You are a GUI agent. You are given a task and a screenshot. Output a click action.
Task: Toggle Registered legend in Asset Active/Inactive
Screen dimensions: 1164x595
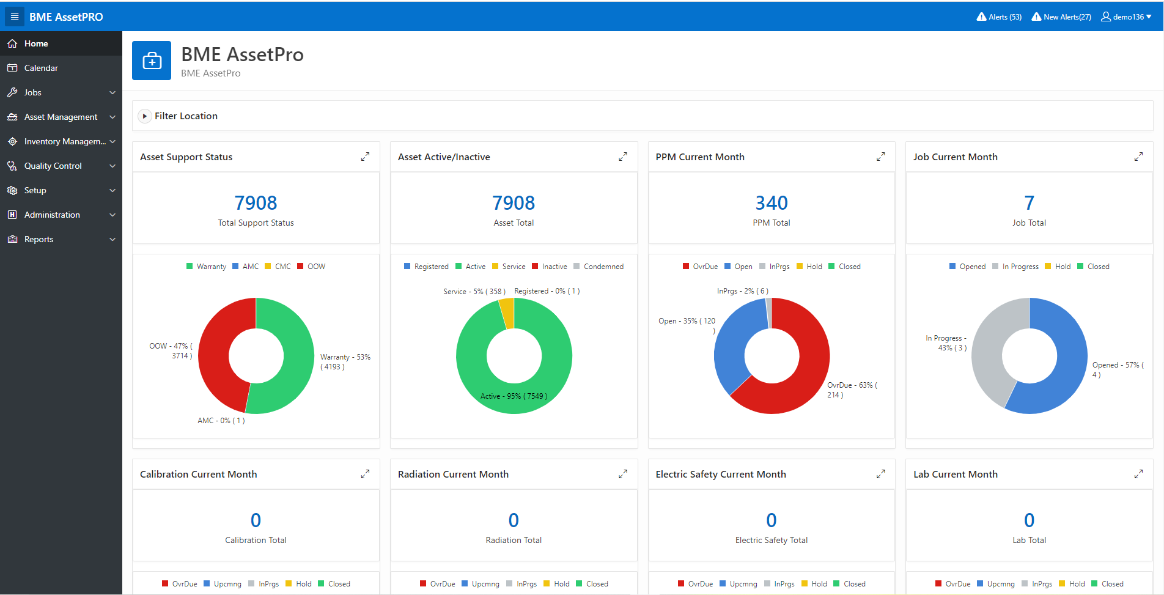pos(426,266)
